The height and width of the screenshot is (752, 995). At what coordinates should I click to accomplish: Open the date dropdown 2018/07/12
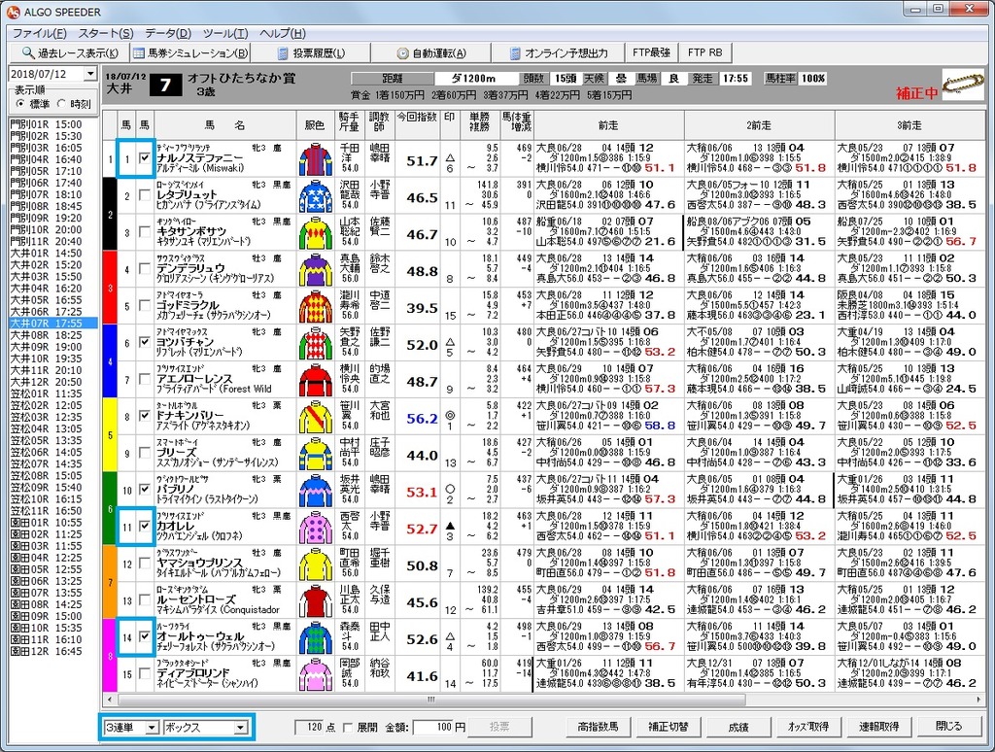(90, 74)
